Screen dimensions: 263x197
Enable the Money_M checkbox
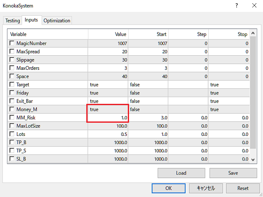coord(12,109)
